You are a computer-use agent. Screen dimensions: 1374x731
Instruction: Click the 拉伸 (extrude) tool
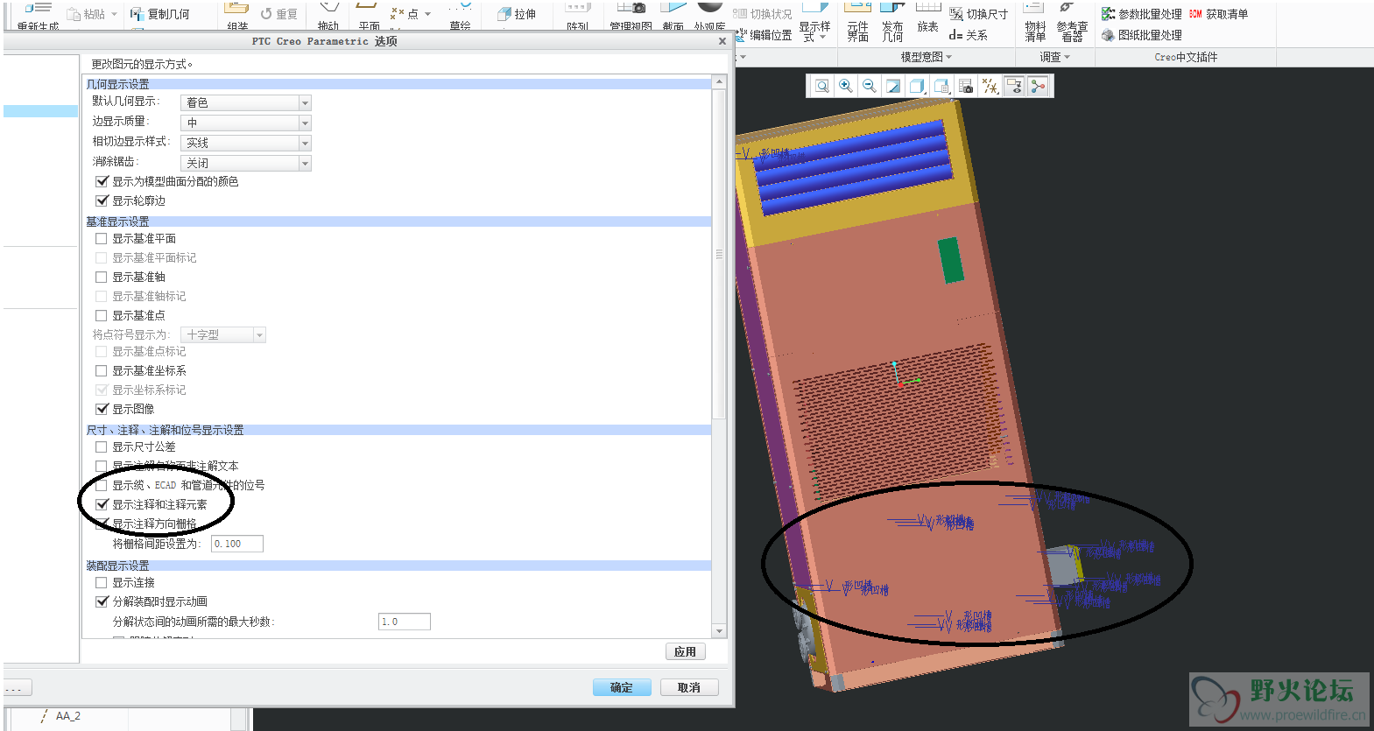pos(516,14)
